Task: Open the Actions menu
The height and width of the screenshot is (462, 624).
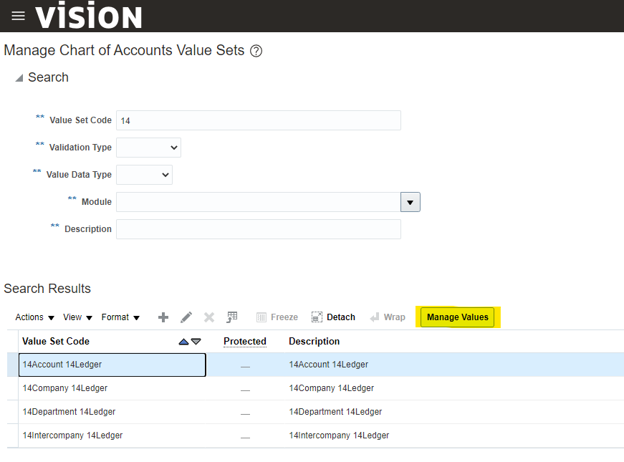Action: 34,317
